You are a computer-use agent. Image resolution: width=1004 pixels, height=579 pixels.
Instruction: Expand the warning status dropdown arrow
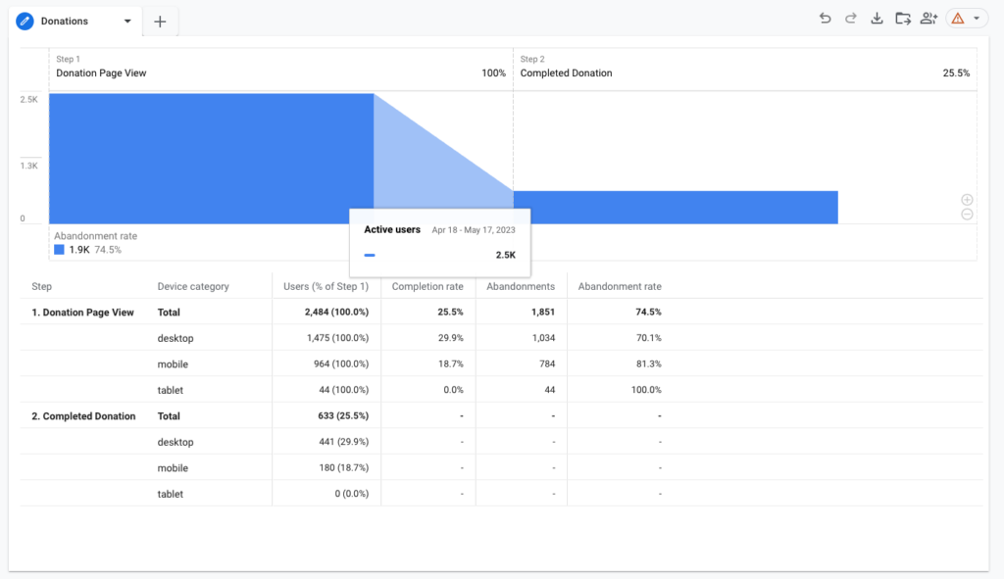click(977, 19)
